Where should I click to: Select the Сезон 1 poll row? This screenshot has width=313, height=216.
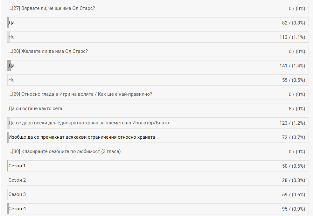point(17,166)
